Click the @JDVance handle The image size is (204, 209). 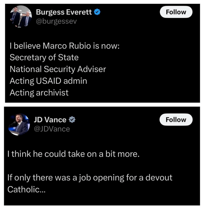52,129
